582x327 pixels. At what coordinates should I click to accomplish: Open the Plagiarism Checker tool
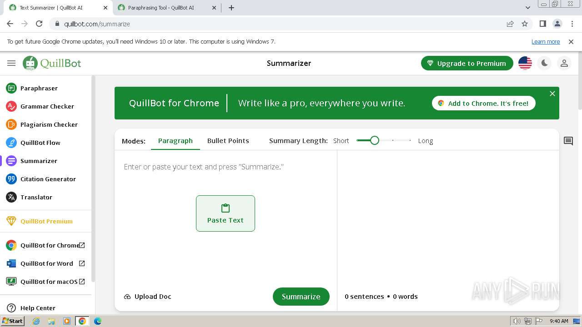(x=45, y=124)
